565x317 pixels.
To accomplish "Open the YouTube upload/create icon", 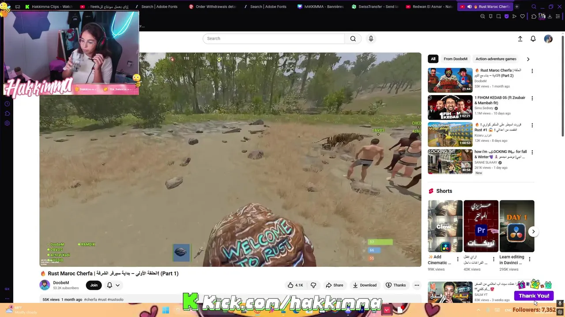I will pos(520,39).
